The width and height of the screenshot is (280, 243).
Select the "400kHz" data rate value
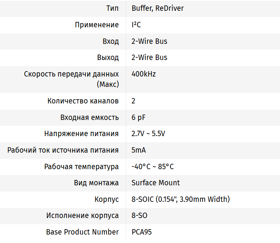pyautogui.click(x=143, y=74)
